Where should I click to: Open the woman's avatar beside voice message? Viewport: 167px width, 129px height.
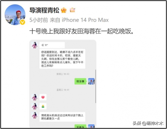click(x=35, y=45)
